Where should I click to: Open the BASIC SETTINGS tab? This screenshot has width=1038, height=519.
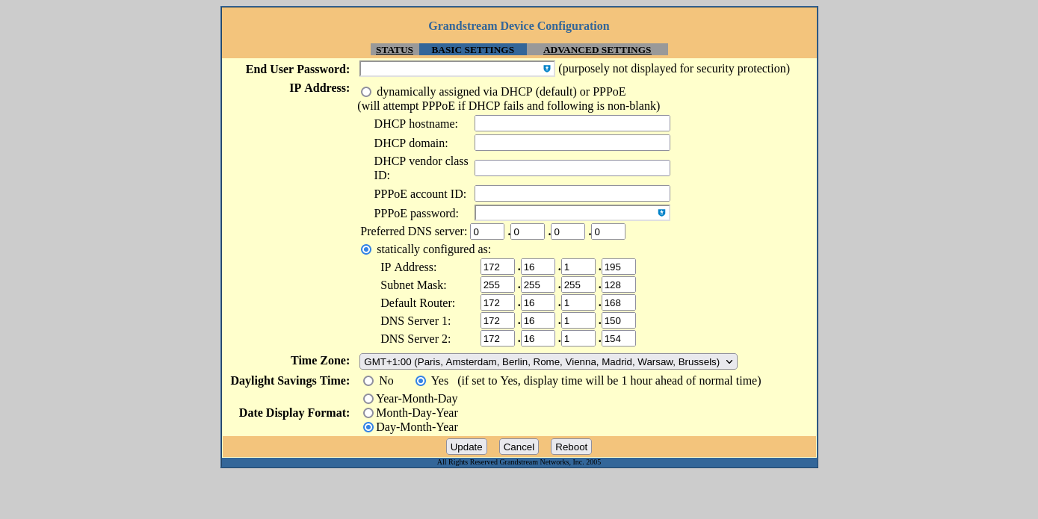pyautogui.click(x=472, y=50)
